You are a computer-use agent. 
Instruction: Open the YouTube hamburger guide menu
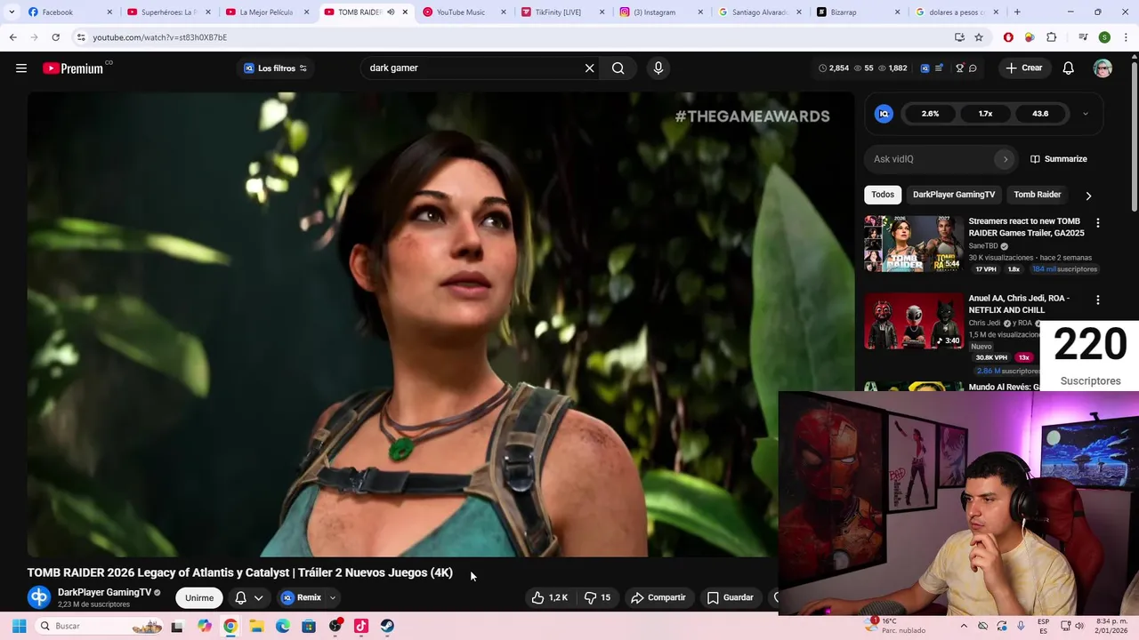pos(21,68)
